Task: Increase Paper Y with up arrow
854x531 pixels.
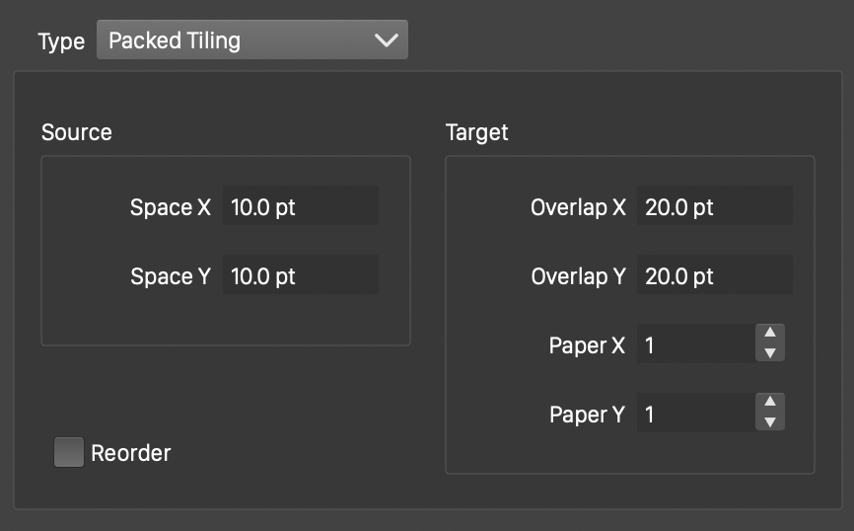Action: 770,403
